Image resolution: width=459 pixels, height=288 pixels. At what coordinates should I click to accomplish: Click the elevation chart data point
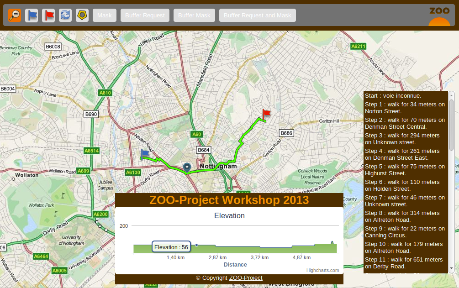[196, 245]
